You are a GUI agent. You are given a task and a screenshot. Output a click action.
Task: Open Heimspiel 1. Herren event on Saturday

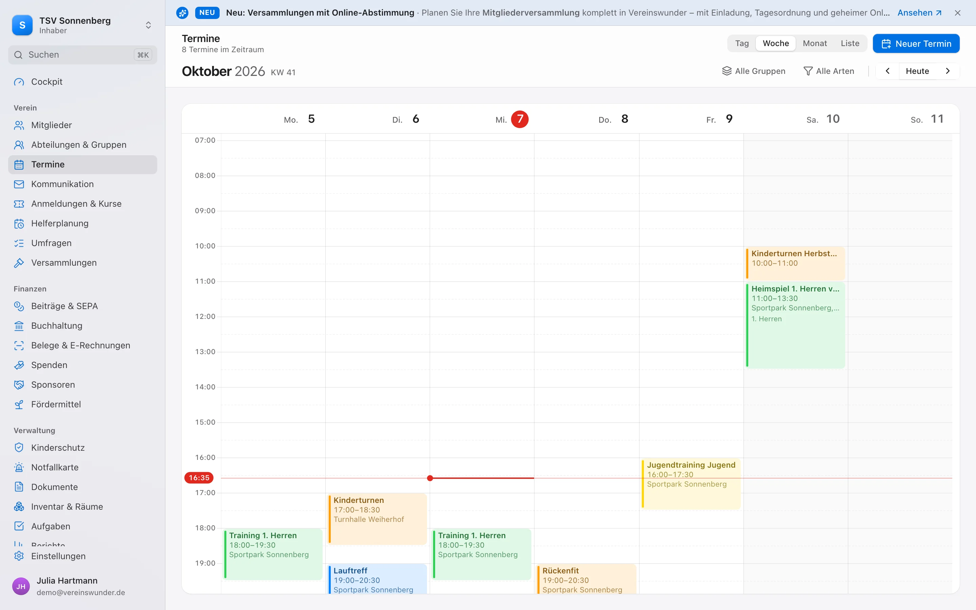pos(795,325)
